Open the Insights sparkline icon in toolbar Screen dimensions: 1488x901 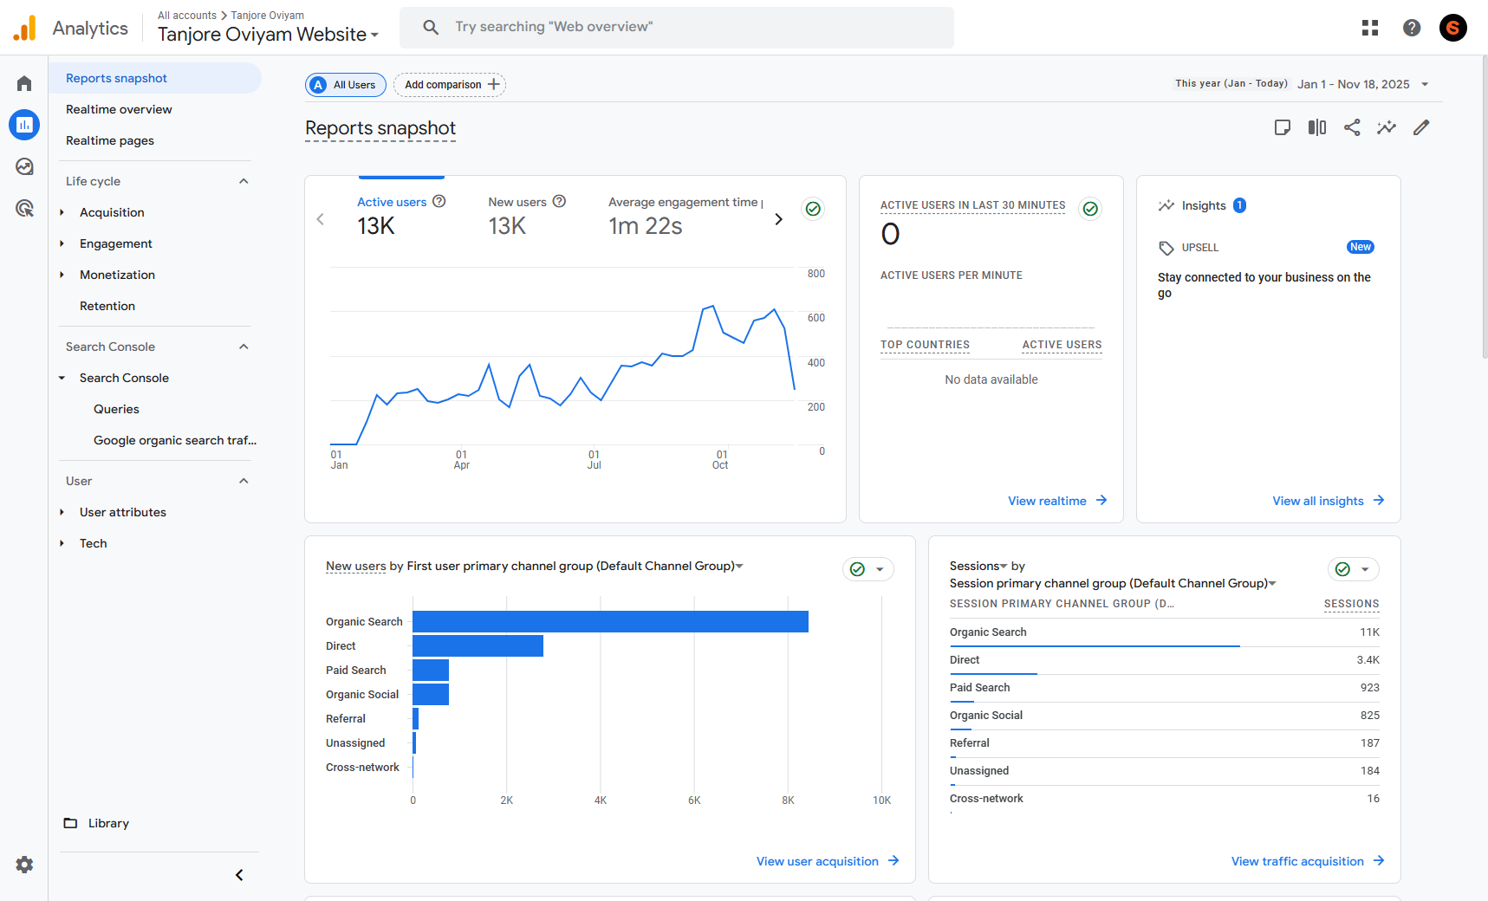[1387, 128]
